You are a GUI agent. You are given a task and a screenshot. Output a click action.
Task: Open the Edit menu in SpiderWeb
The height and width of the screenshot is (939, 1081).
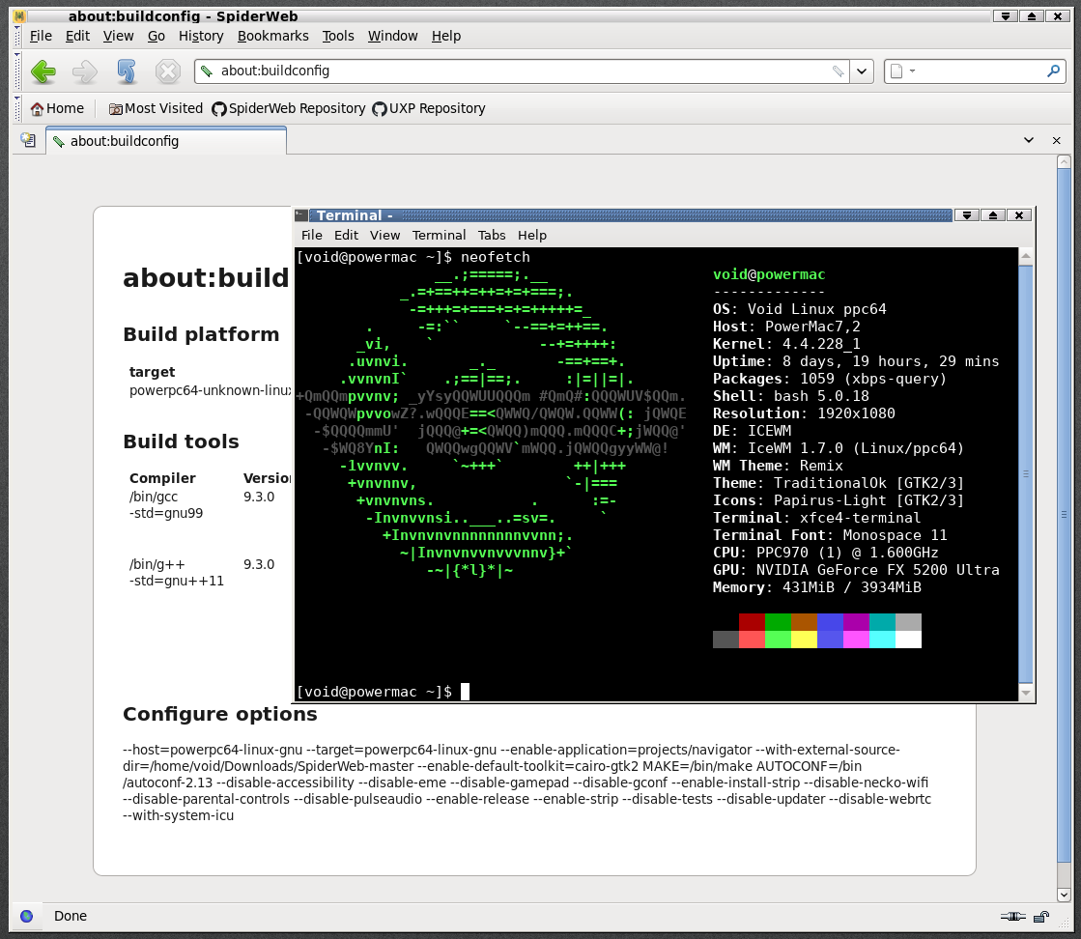pos(77,36)
